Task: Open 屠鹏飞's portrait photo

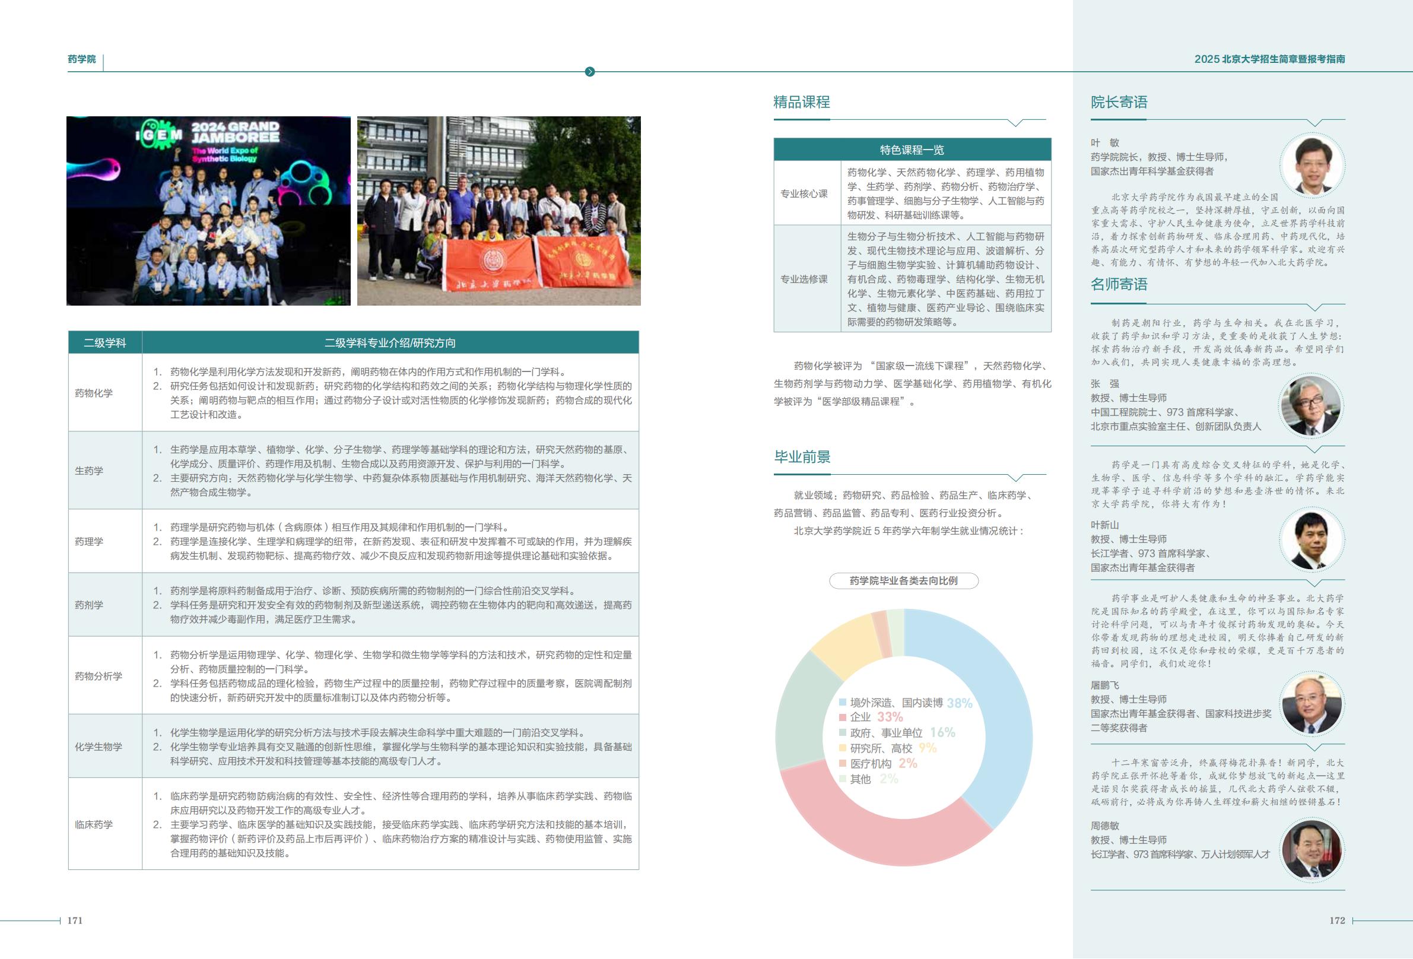Action: click(1312, 703)
